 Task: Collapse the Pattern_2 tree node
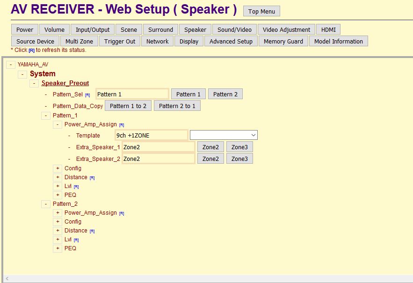click(46, 204)
